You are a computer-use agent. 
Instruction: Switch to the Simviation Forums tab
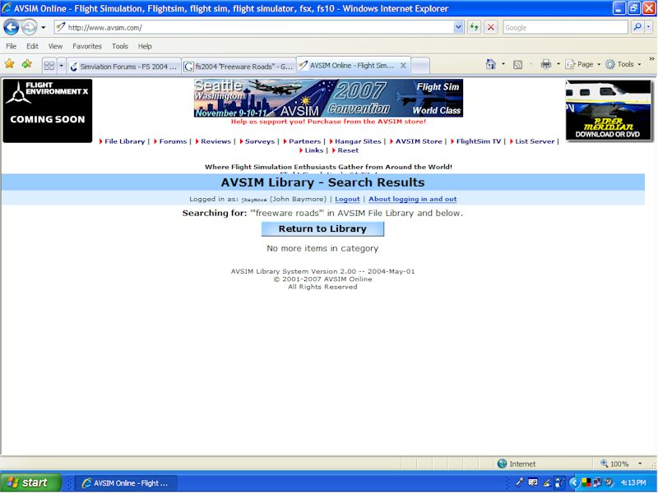(x=124, y=67)
